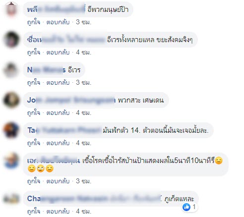
Task: Like (ถูกใจ) the ขยะสังคมจิงๆ comment
Action: [x=34, y=52]
